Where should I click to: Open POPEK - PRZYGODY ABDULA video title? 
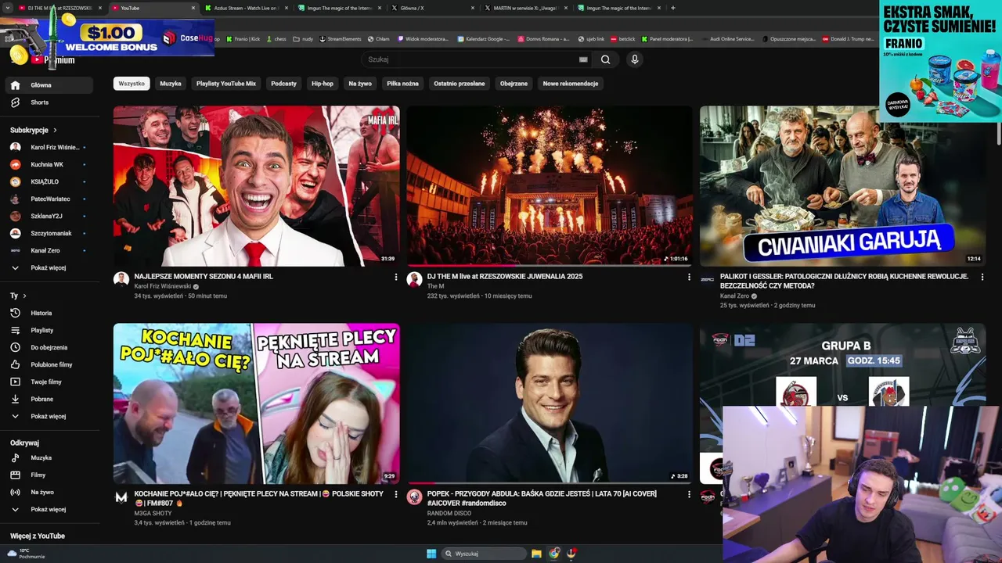(x=542, y=498)
